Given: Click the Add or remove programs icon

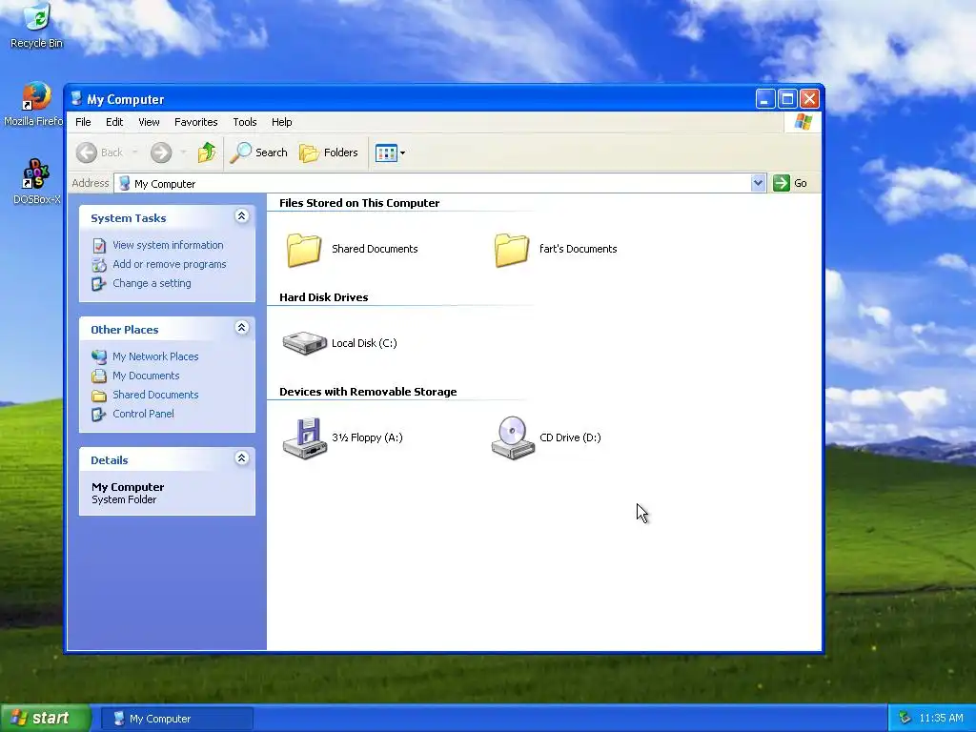Looking at the screenshot, I should 99,265.
